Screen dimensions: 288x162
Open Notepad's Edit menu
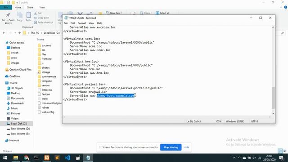coord(72,23)
